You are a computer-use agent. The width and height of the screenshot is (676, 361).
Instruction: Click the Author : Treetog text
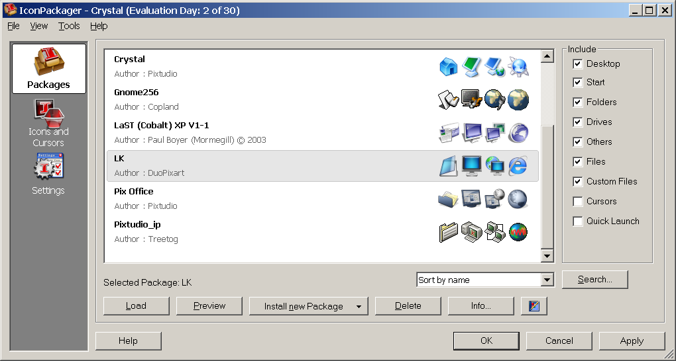(146, 239)
